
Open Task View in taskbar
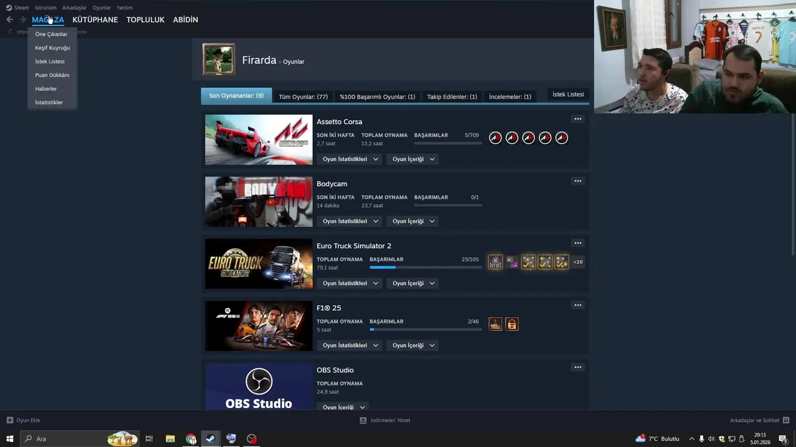(149, 439)
